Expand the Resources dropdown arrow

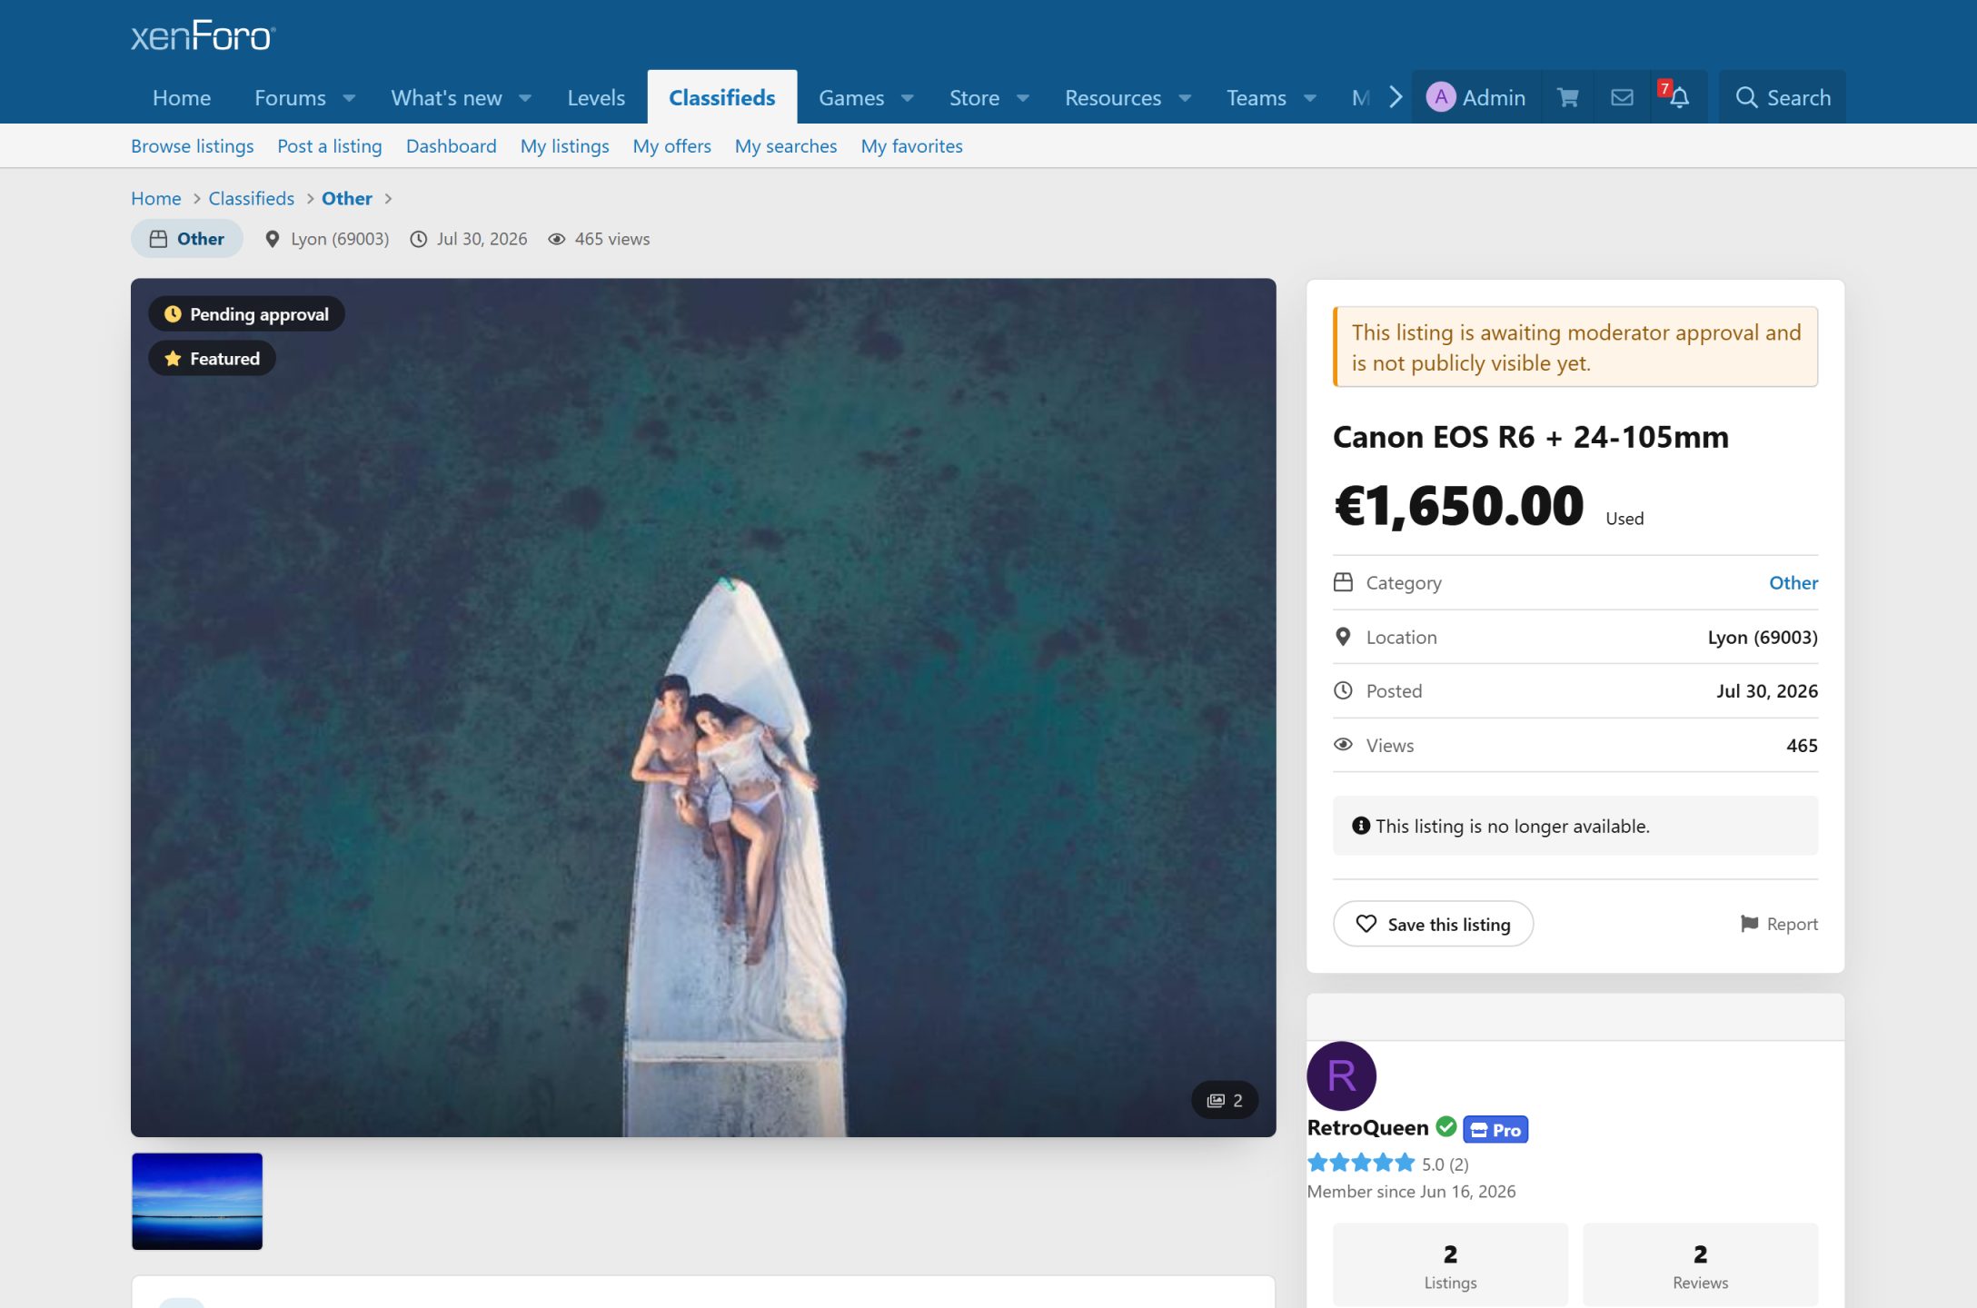(x=1185, y=98)
